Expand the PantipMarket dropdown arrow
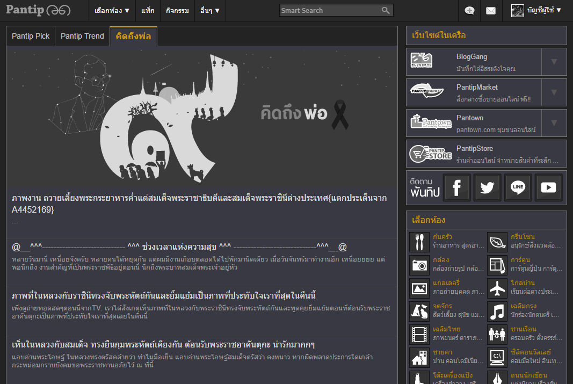The height and width of the screenshot is (384, 573). [x=554, y=92]
